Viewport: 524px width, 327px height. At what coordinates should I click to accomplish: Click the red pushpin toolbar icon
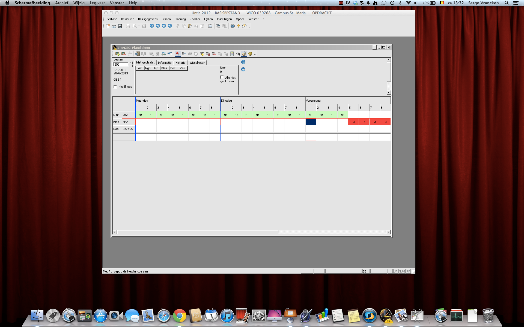178,54
